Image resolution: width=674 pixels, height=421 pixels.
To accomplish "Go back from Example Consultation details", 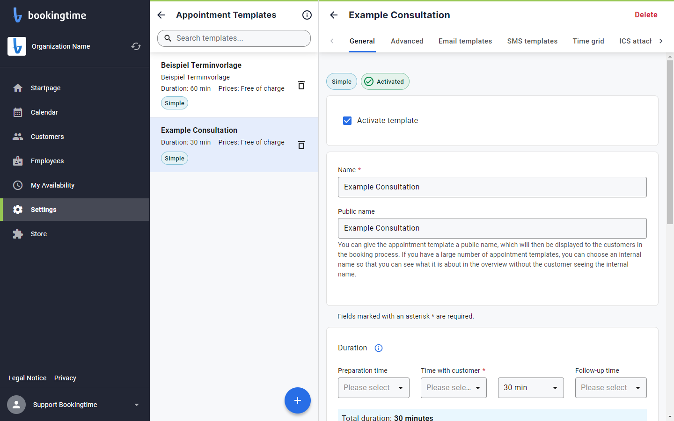I will coord(334,15).
